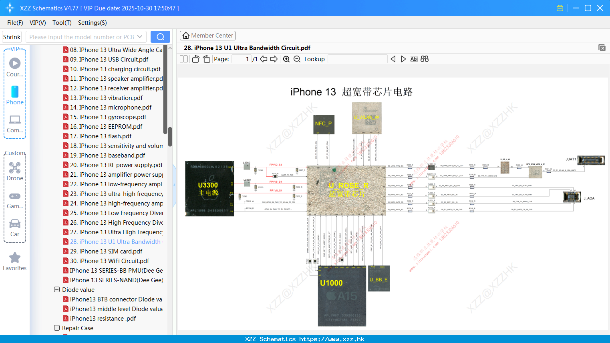The image size is (610, 343).
Task: Select the Phone category
Action: [15, 96]
